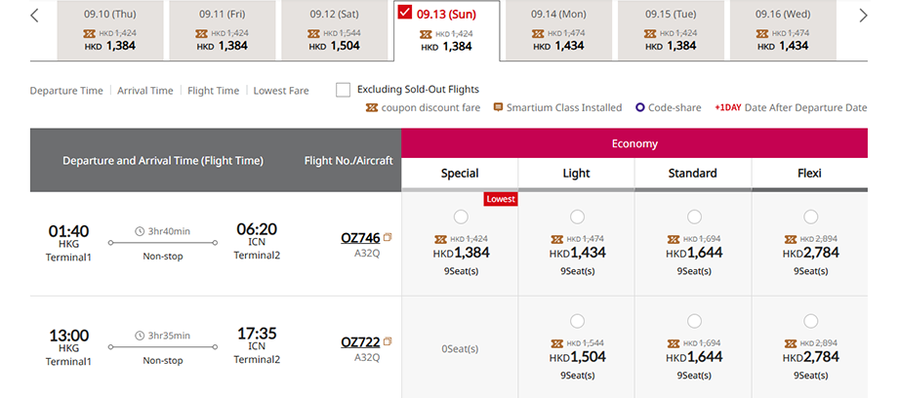Sort flights by Lowest Fare

(281, 91)
